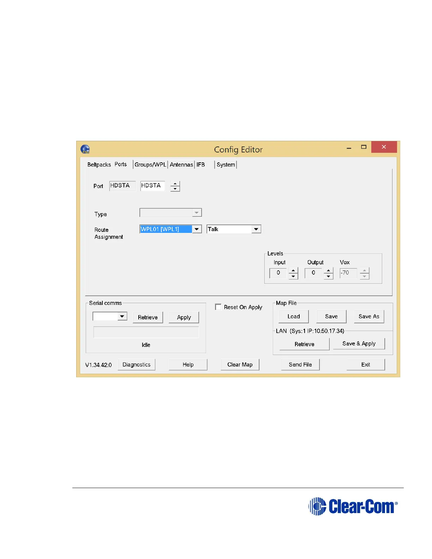Expand the WPL01 [WPL1] route dropdown
This screenshot has width=432, height=559.
point(197,229)
